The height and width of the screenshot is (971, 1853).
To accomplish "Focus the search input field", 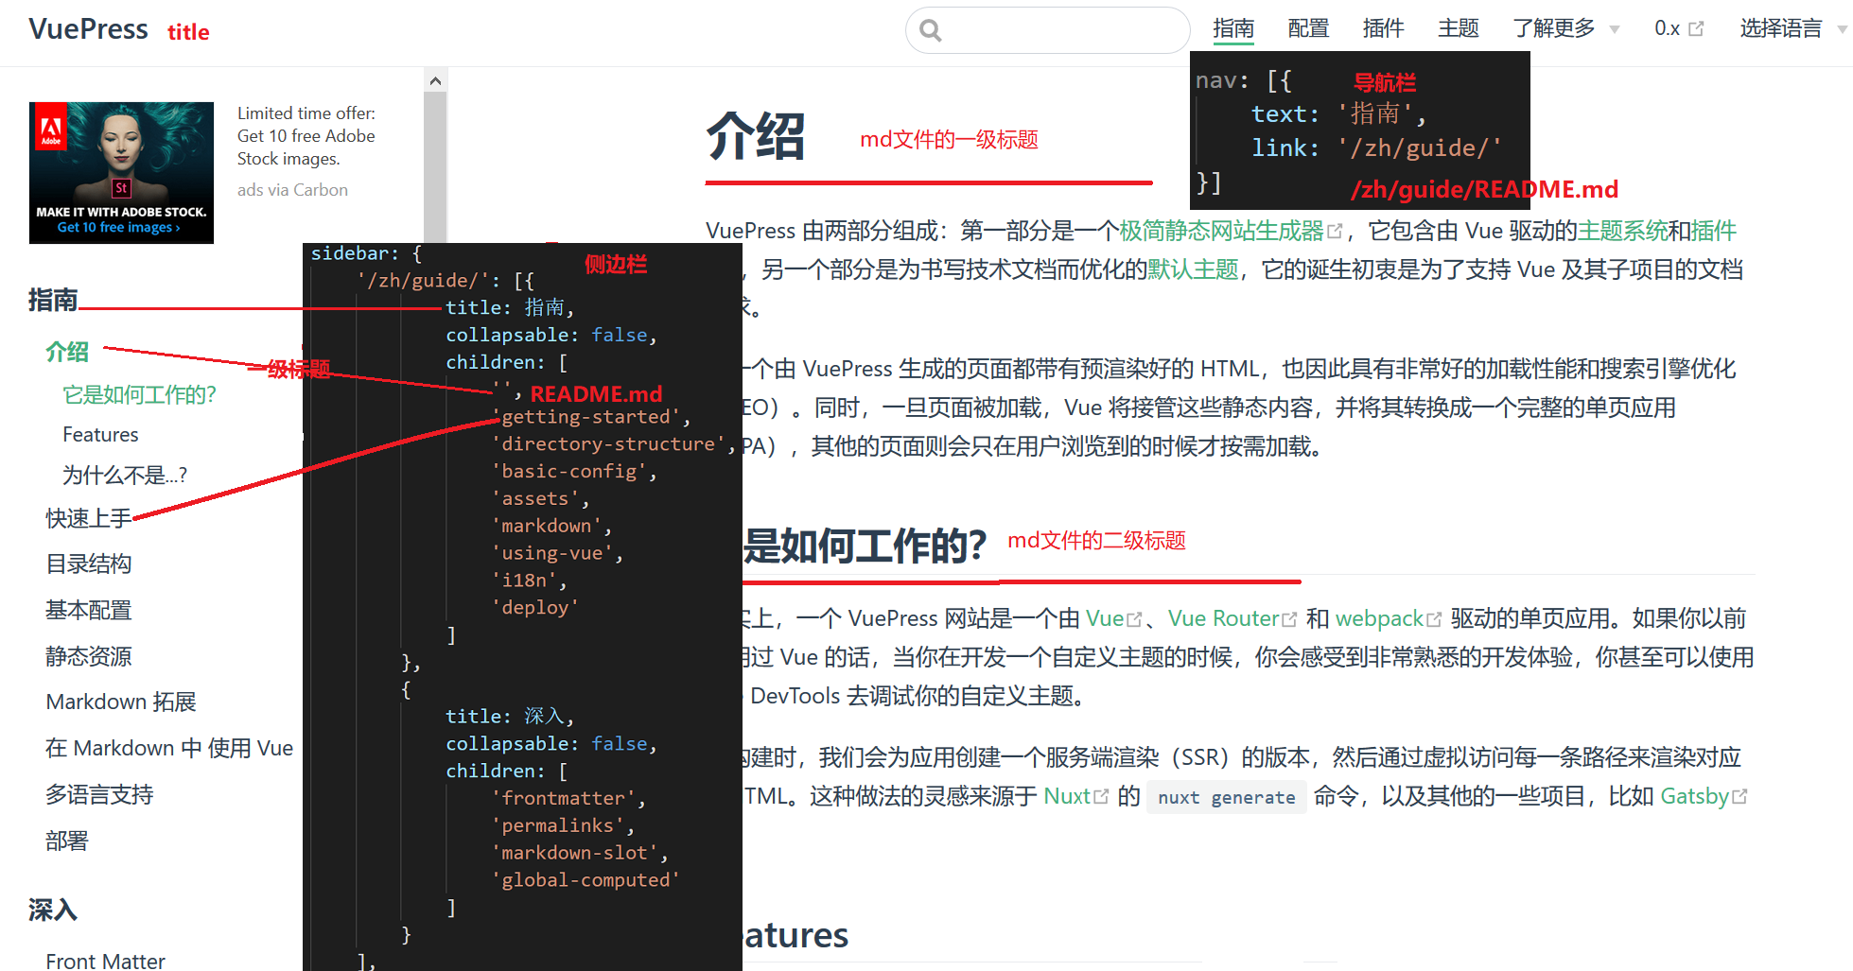I will (x=1047, y=30).
